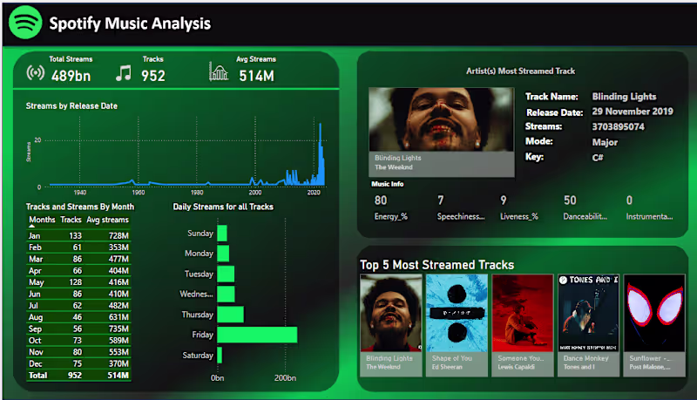Click the Tracks music note icon

tap(124, 73)
